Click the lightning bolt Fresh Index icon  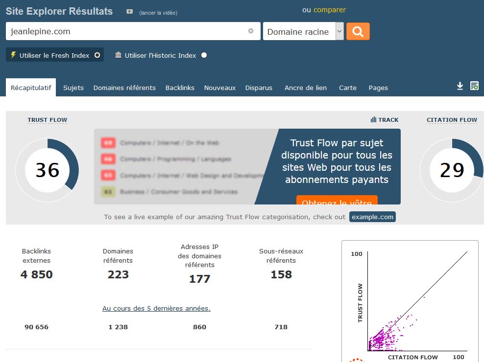(x=13, y=55)
